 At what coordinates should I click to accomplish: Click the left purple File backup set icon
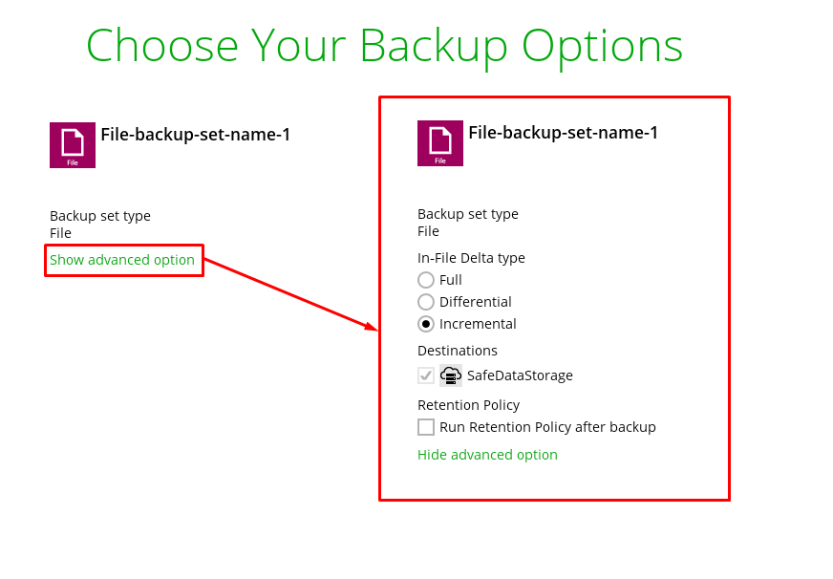[73, 145]
